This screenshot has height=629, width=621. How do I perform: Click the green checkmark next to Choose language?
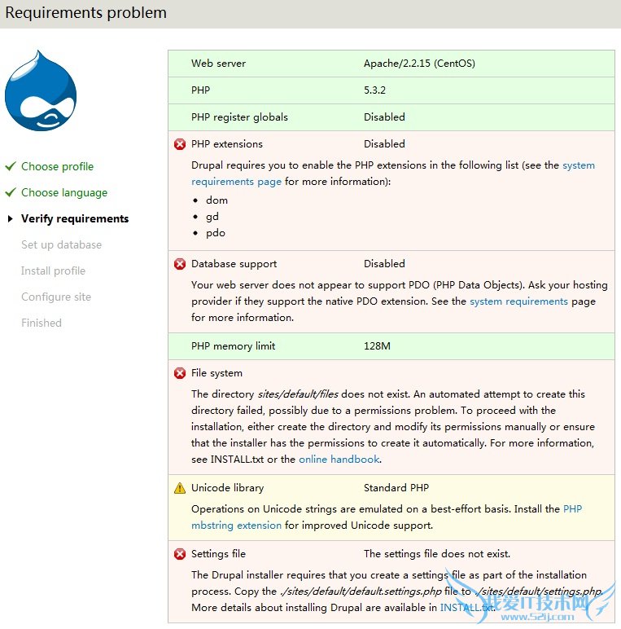pos(11,191)
